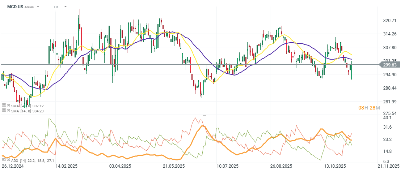Viewport: 405px width, 172px height.
Task: Open settings icon for ADX indicator
Action: click(4, 160)
